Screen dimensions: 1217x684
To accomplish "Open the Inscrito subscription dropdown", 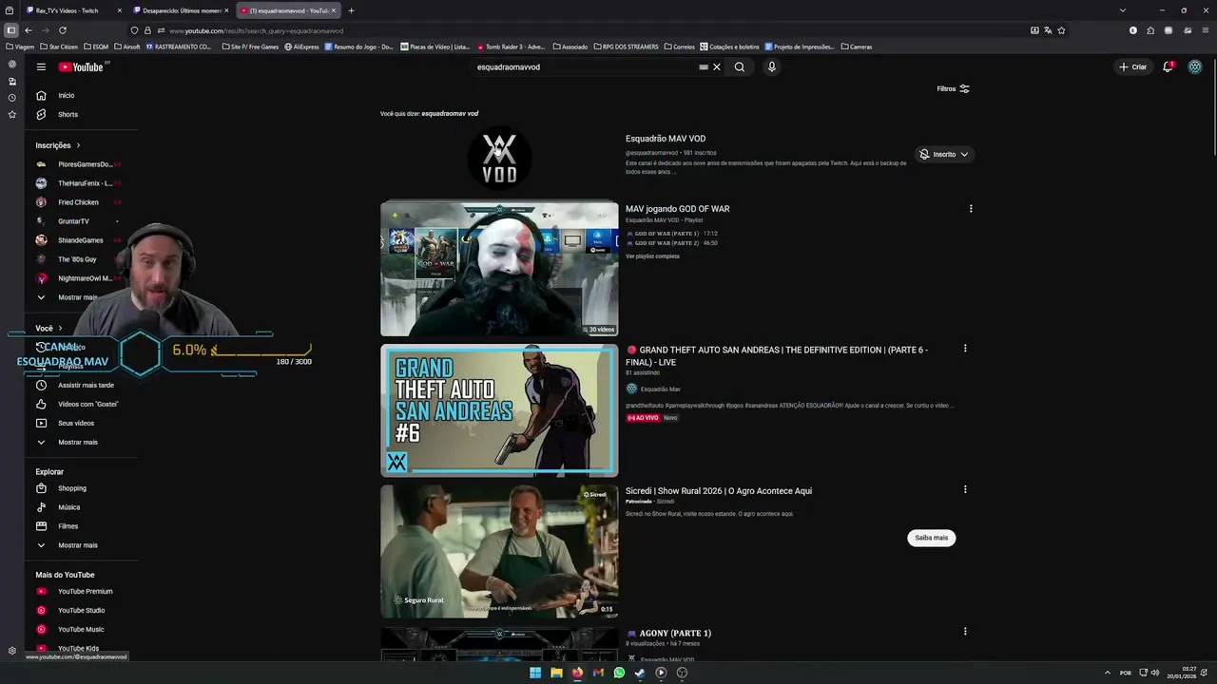I will coord(944,154).
